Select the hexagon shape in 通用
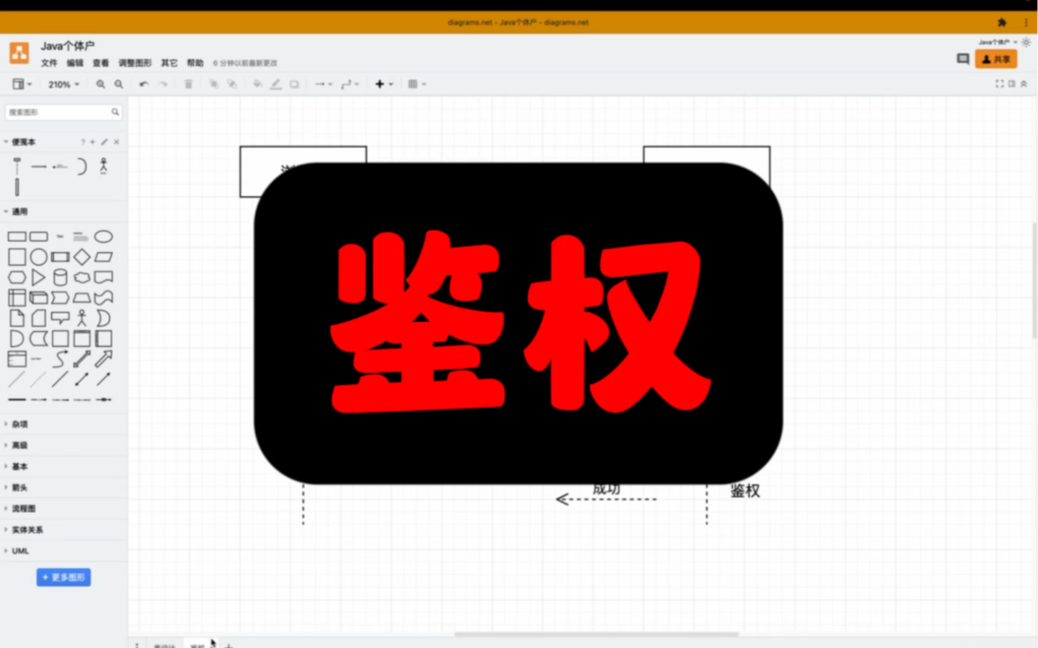1038x648 pixels. point(17,278)
